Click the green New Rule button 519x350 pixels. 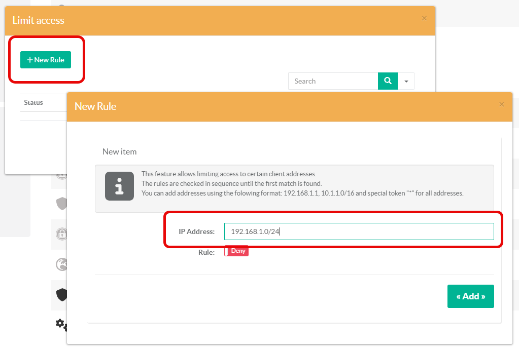pos(46,60)
